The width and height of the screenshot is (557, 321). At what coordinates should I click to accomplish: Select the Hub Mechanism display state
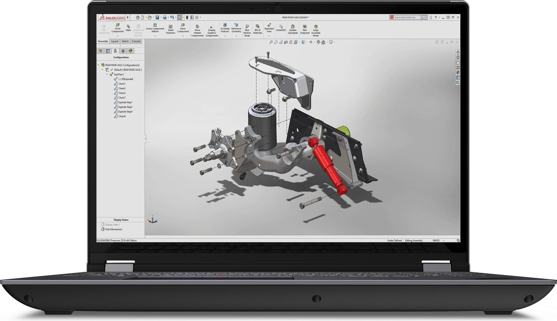pyautogui.click(x=113, y=229)
